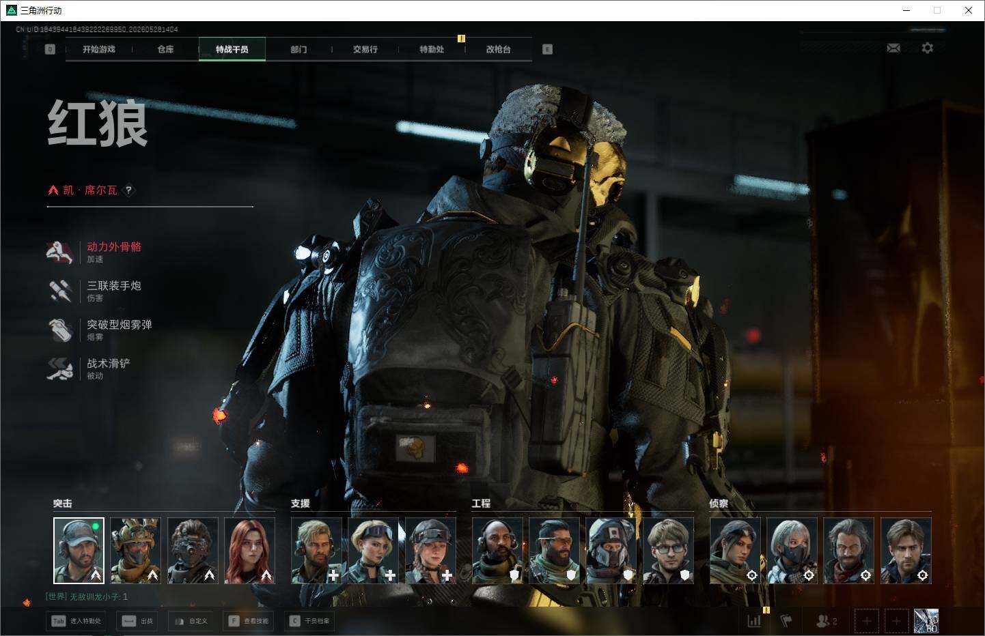Click the flag icon in bottom bar
Viewport: 985px width, 636px height.
(x=786, y=621)
